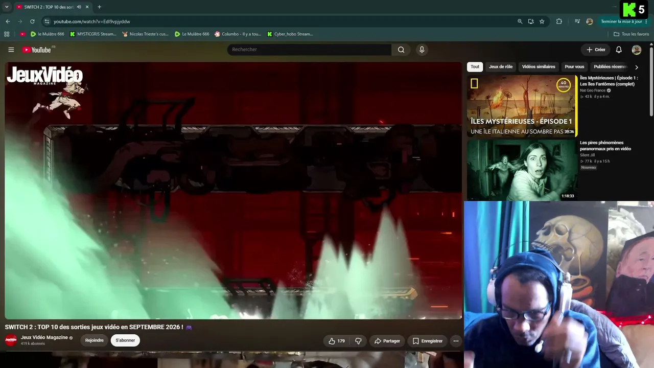
Task: Like the video with 179 likes
Action: 337,341
